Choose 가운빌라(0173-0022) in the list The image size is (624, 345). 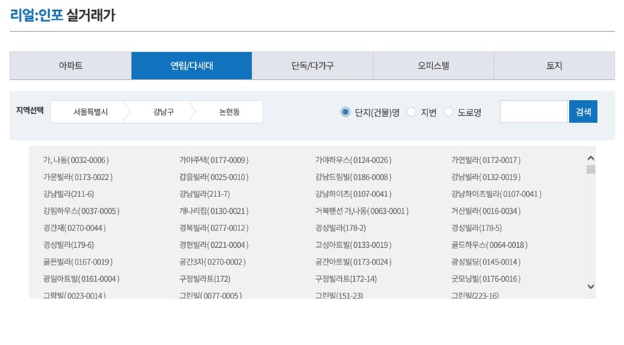click(78, 177)
